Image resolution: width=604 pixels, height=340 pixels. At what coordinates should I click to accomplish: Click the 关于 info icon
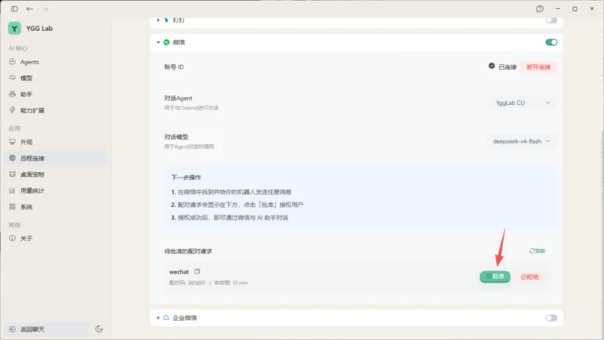tap(12, 238)
